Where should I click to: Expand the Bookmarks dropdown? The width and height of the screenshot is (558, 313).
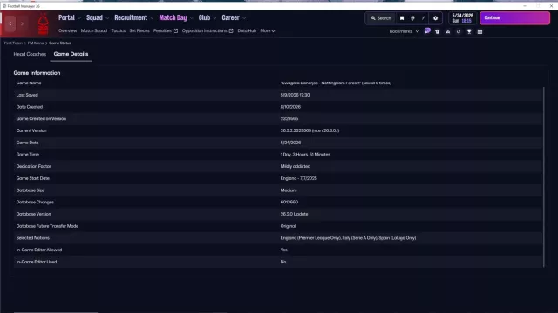tap(404, 31)
